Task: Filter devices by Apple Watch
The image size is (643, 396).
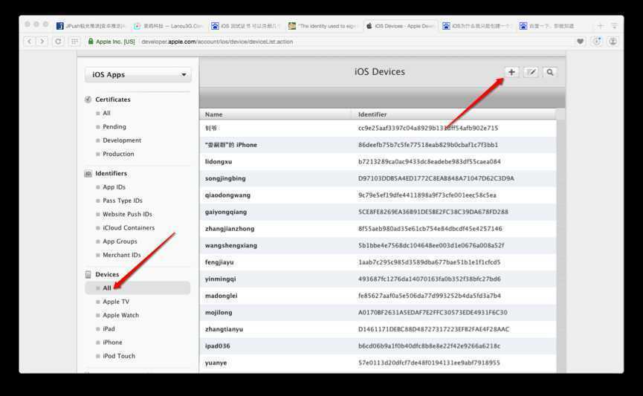Action: pos(120,315)
